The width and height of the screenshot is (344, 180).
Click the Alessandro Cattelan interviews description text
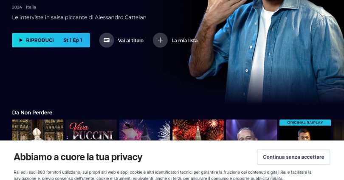point(79,17)
